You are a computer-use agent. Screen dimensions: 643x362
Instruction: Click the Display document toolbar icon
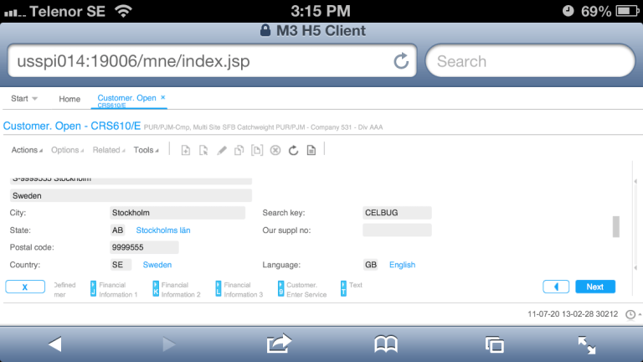311,150
